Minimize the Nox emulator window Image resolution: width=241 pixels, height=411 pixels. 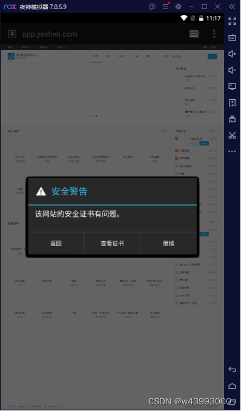191,7
